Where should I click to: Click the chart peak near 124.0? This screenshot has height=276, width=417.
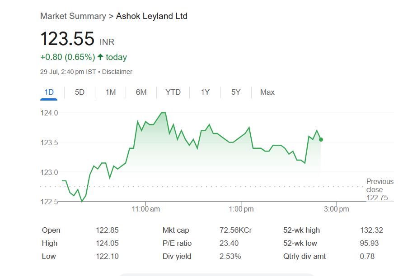(163, 113)
